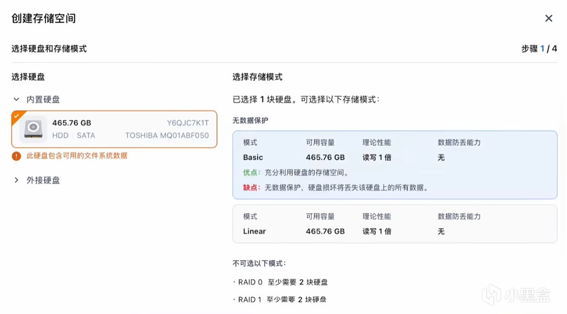
Task: Click the 外接硬盘 label
Action: point(43,180)
